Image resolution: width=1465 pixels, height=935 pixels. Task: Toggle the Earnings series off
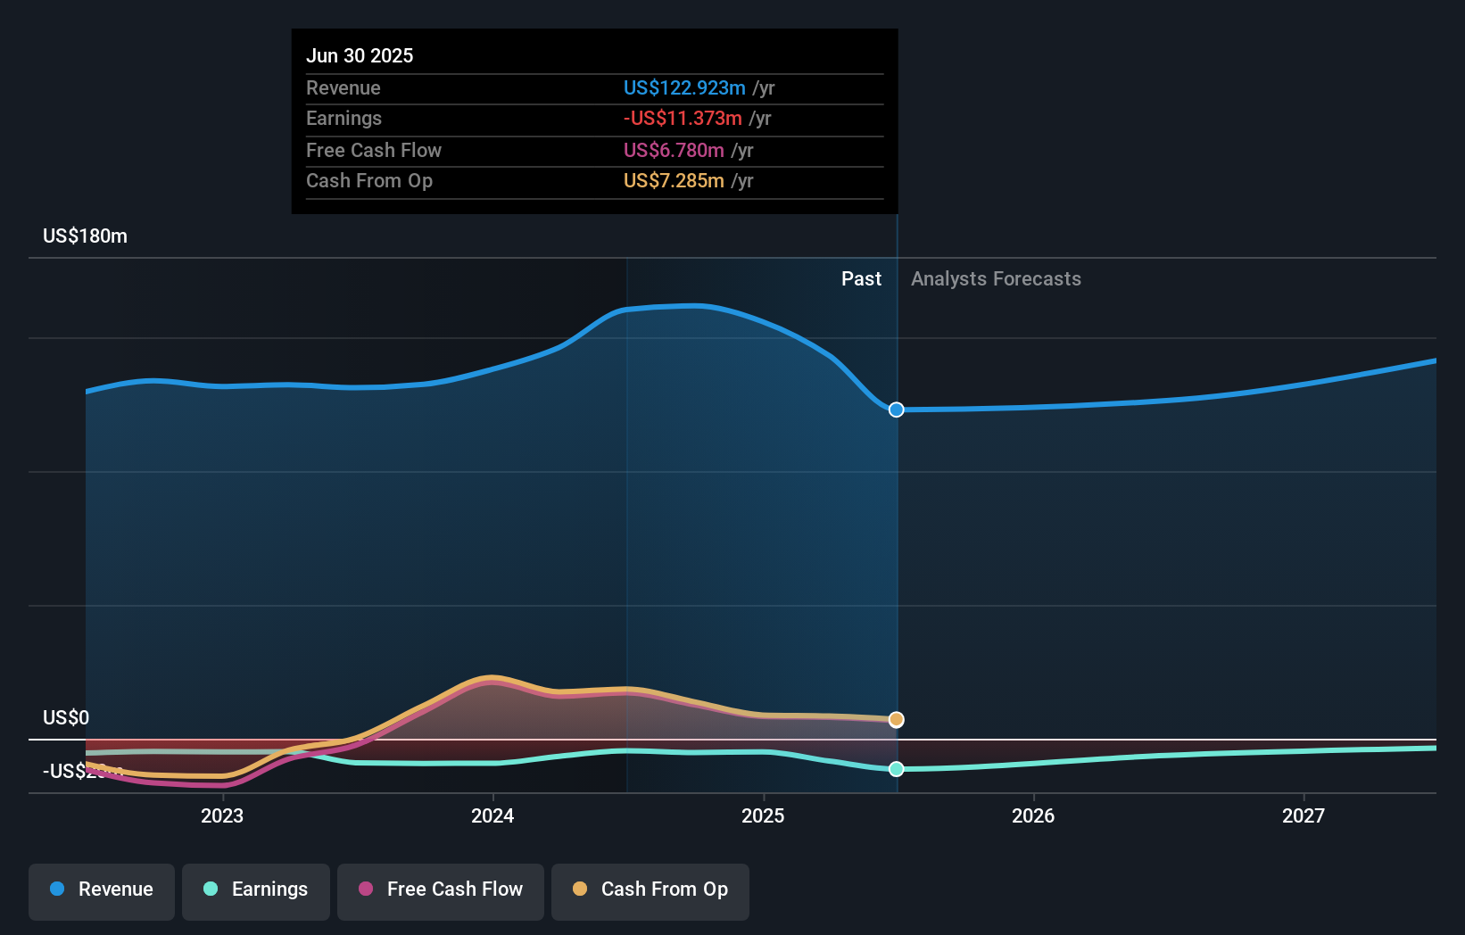255,891
